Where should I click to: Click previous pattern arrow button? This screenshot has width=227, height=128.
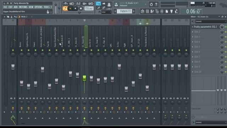click(x=115, y=11)
